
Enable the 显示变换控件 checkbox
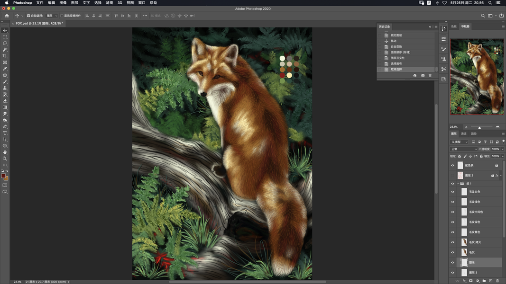point(62,16)
